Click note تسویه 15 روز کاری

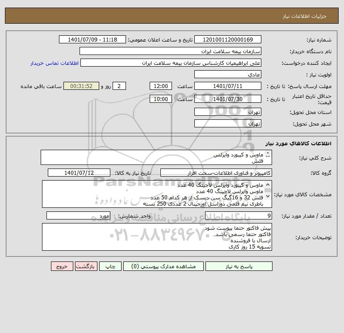[250, 247]
